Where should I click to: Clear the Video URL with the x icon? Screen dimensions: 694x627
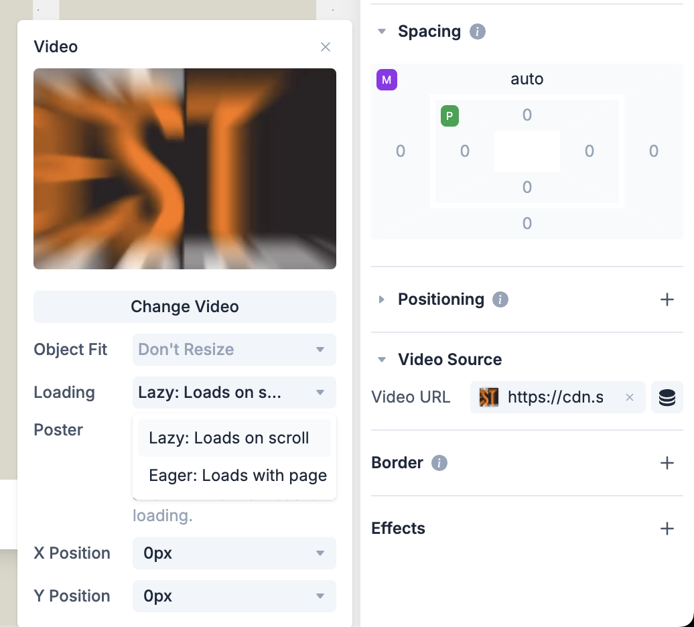tap(630, 398)
